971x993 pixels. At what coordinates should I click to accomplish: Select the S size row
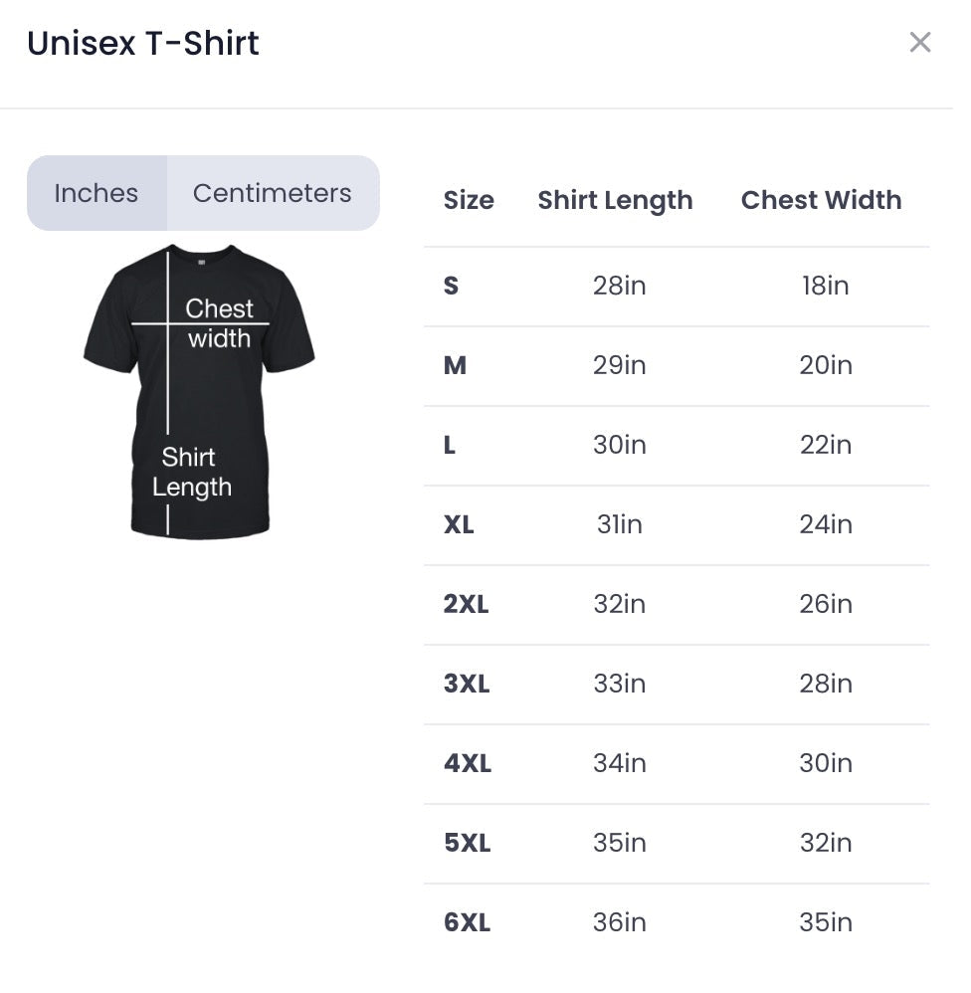(452, 287)
